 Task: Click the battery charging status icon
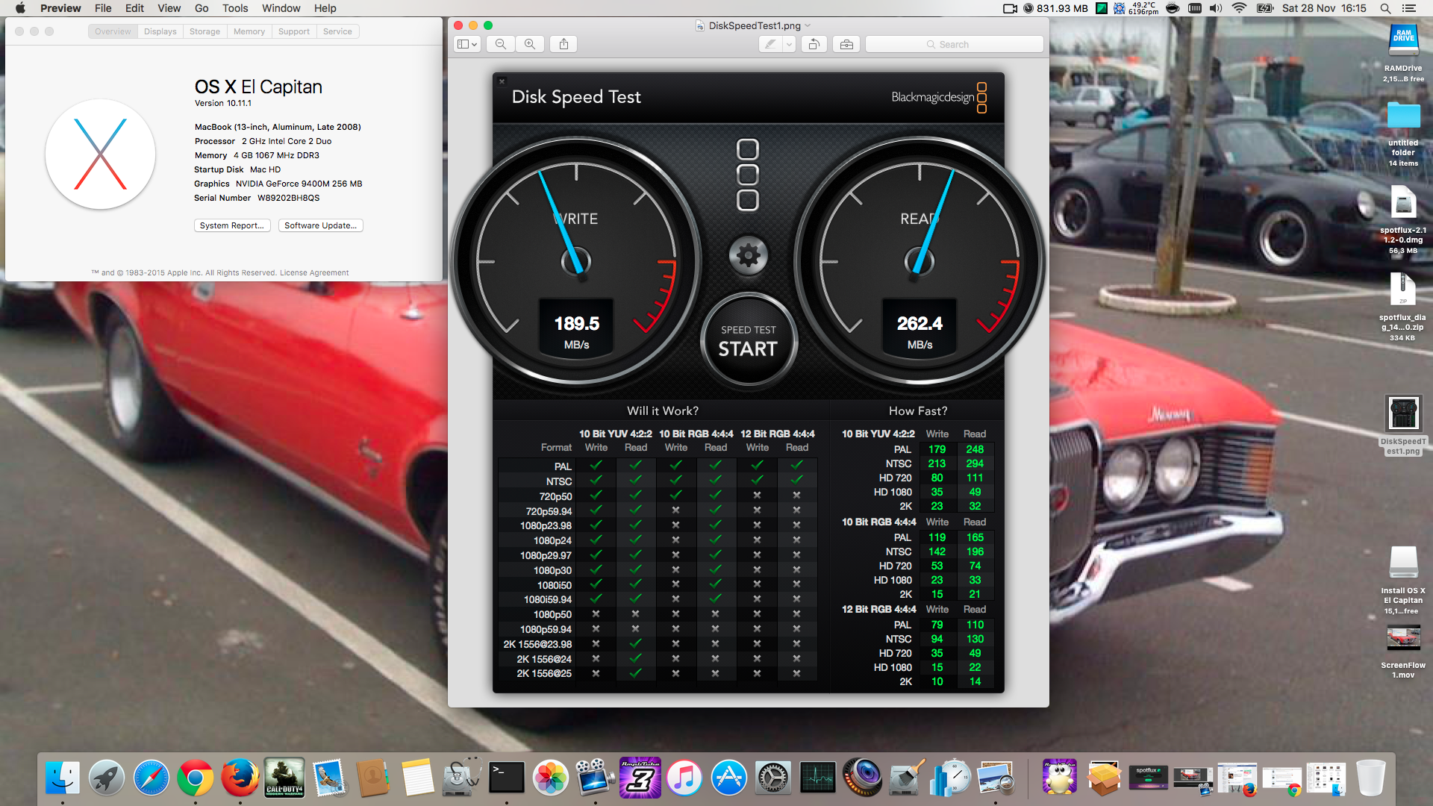tap(1265, 8)
